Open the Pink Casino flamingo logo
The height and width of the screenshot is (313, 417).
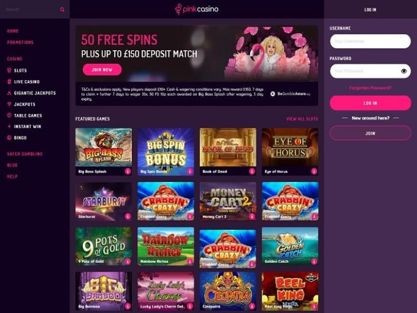tap(196, 9)
